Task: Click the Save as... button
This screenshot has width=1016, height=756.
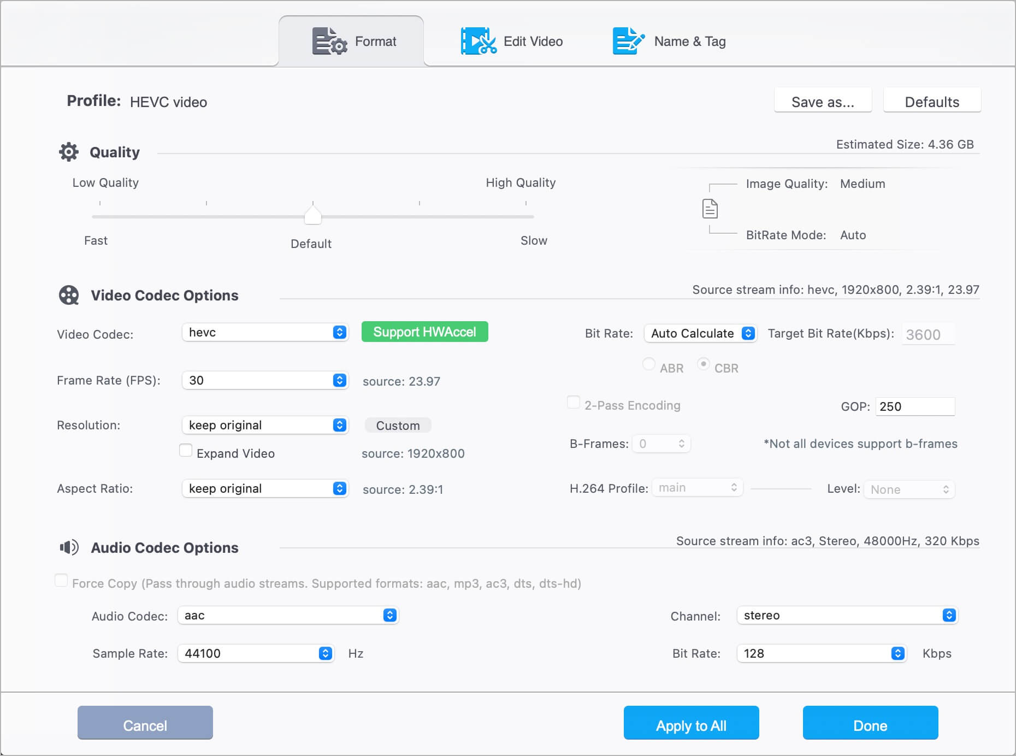Action: click(x=823, y=102)
